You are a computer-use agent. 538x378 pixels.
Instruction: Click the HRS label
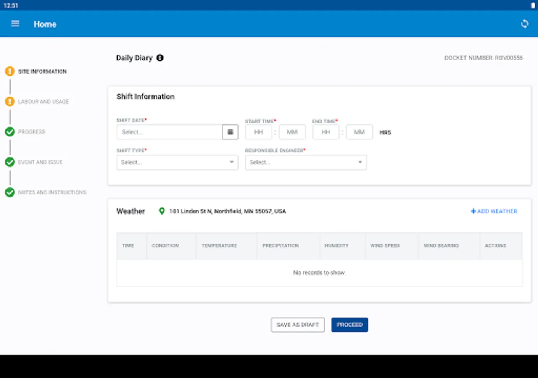385,132
